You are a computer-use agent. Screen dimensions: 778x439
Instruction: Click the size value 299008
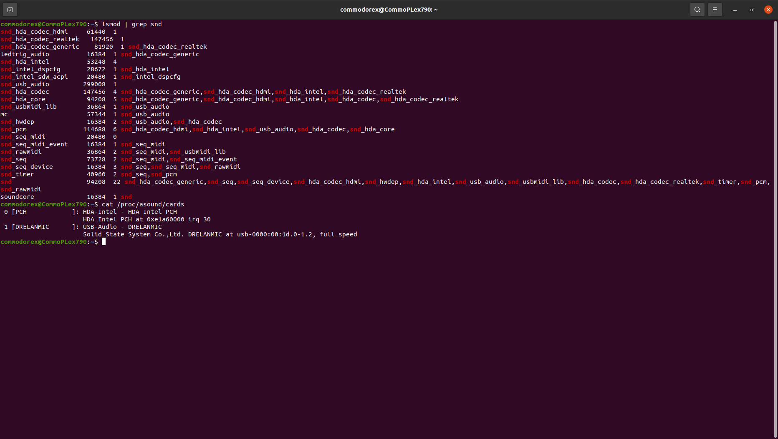point(94,84)
